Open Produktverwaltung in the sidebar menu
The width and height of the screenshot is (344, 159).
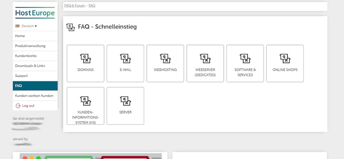[35, 46]
